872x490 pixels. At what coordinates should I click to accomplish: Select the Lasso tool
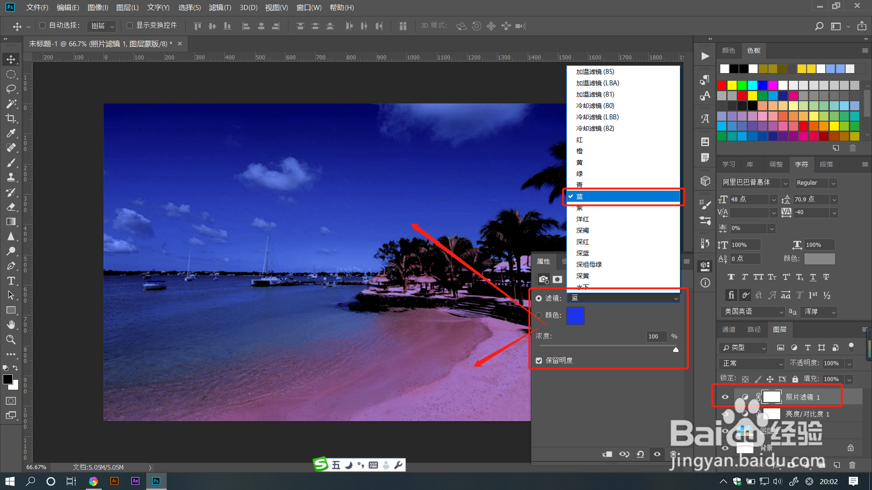11,89
